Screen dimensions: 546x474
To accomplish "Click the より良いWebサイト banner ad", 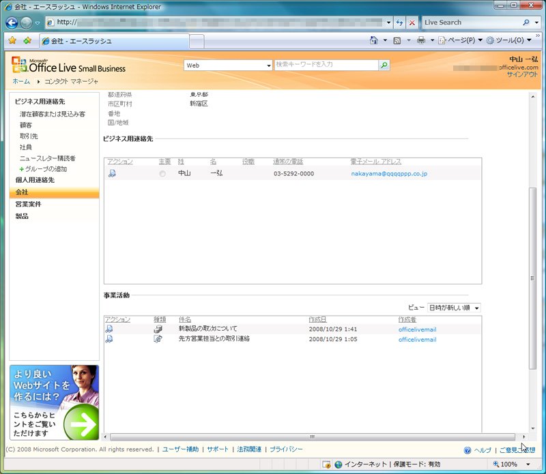I will (x=55, y=402).
